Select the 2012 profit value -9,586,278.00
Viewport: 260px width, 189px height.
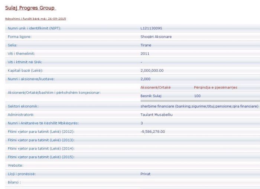coord(153,131)
